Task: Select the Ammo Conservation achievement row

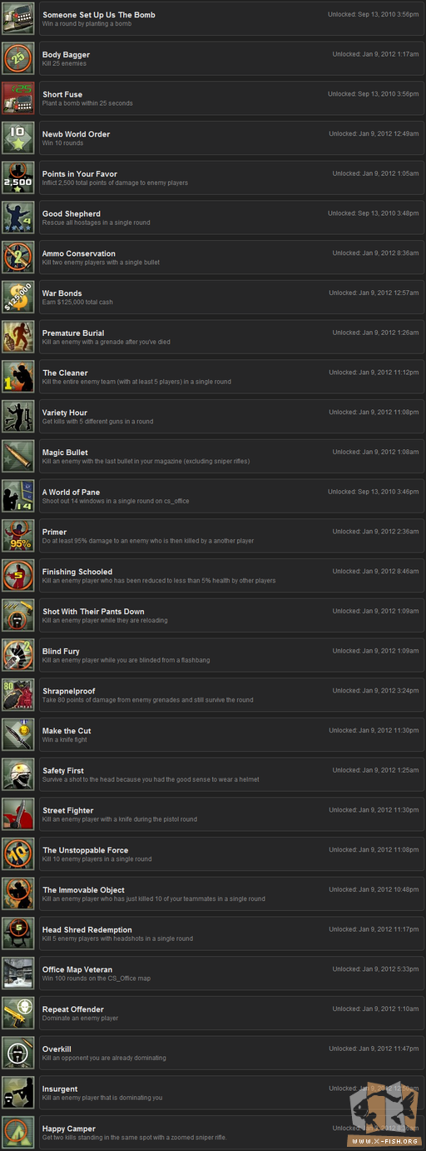Action: click(231, 258)
